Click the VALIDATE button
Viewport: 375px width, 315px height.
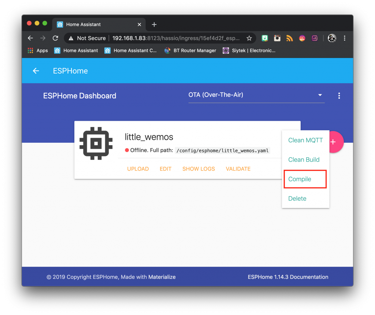pos(238,169)
